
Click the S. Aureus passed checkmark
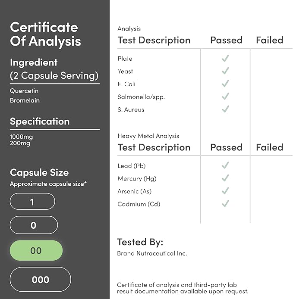pyautogui.click(x=225, y=109)
